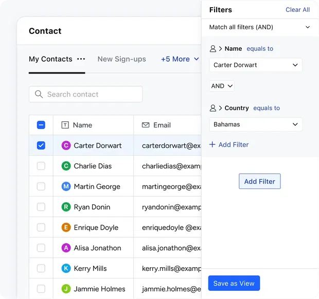Click the enriquedoyle email cell

pyautogui.click(x=167, y=227)
